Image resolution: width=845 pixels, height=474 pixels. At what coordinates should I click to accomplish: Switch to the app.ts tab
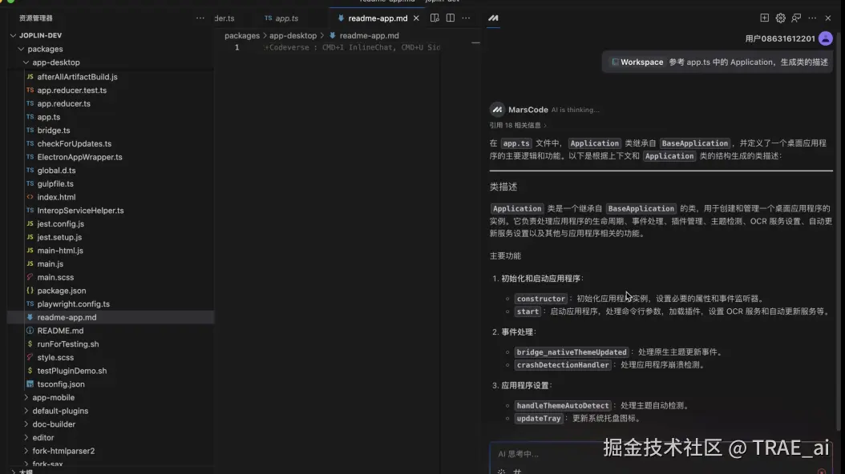[285, 17]
